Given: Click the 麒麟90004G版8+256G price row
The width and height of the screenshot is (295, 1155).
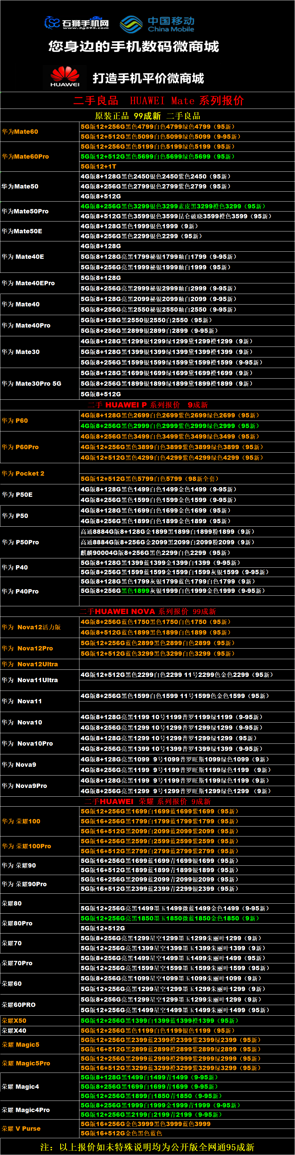Looking at the screenshot, I should coord(187,553).
